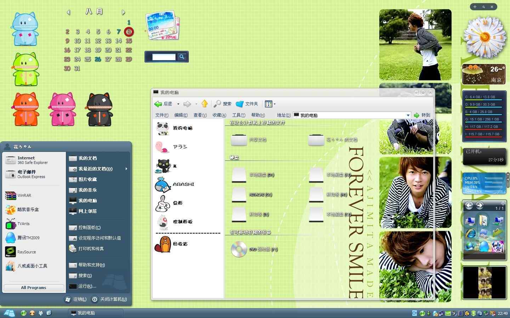The width and height of the screenshot is (510, 318).
Task: Open the 查看(V) menu
Action: (200, 115)
